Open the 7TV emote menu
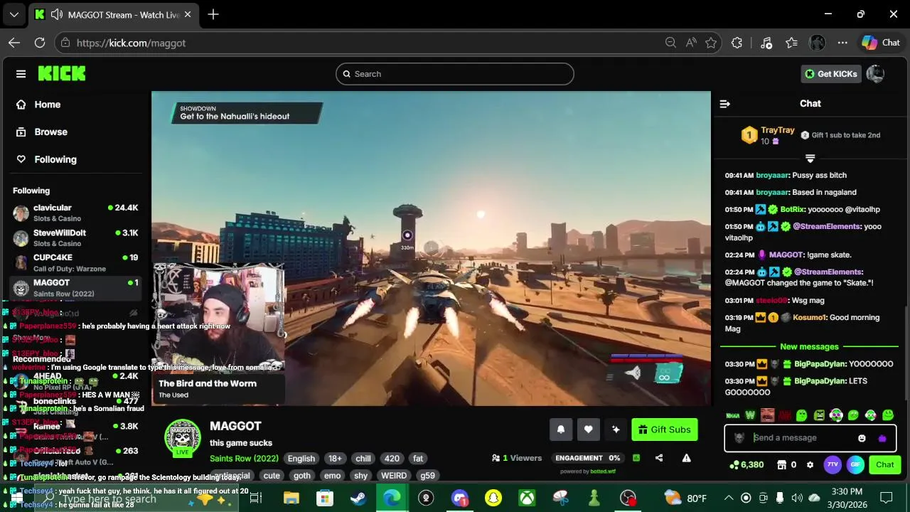The height and width of the screenshot is (512, 910). coord(833,465)
